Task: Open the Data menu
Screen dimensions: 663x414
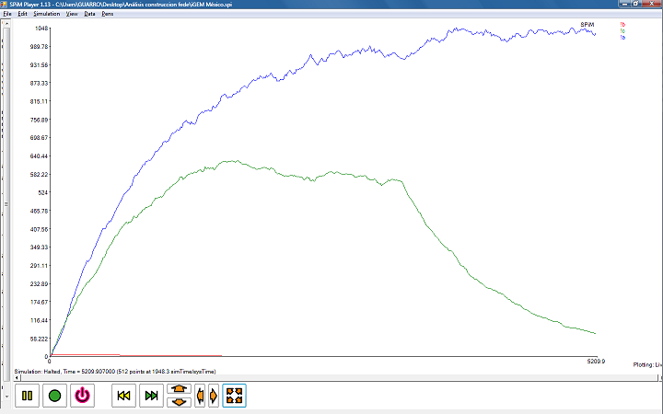Action: [89, 14]
